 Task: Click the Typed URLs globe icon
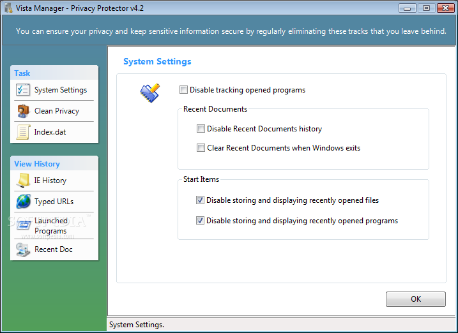[x=24, y=202]
